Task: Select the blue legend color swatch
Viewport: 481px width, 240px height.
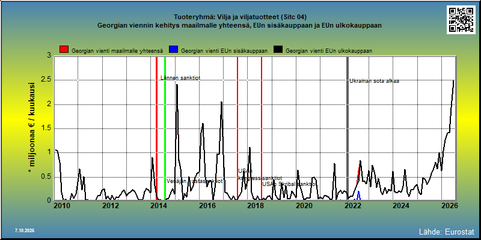Action: (x=174, y=49)
